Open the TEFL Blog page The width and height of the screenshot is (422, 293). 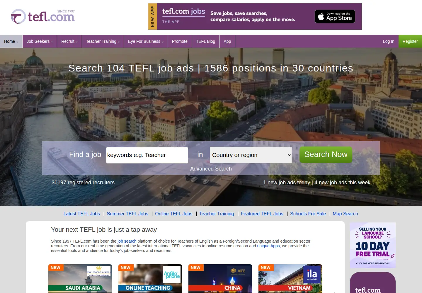205,41
